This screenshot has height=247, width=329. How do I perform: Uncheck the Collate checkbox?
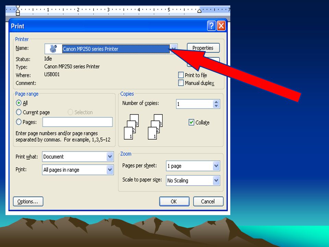coord(191,122)
